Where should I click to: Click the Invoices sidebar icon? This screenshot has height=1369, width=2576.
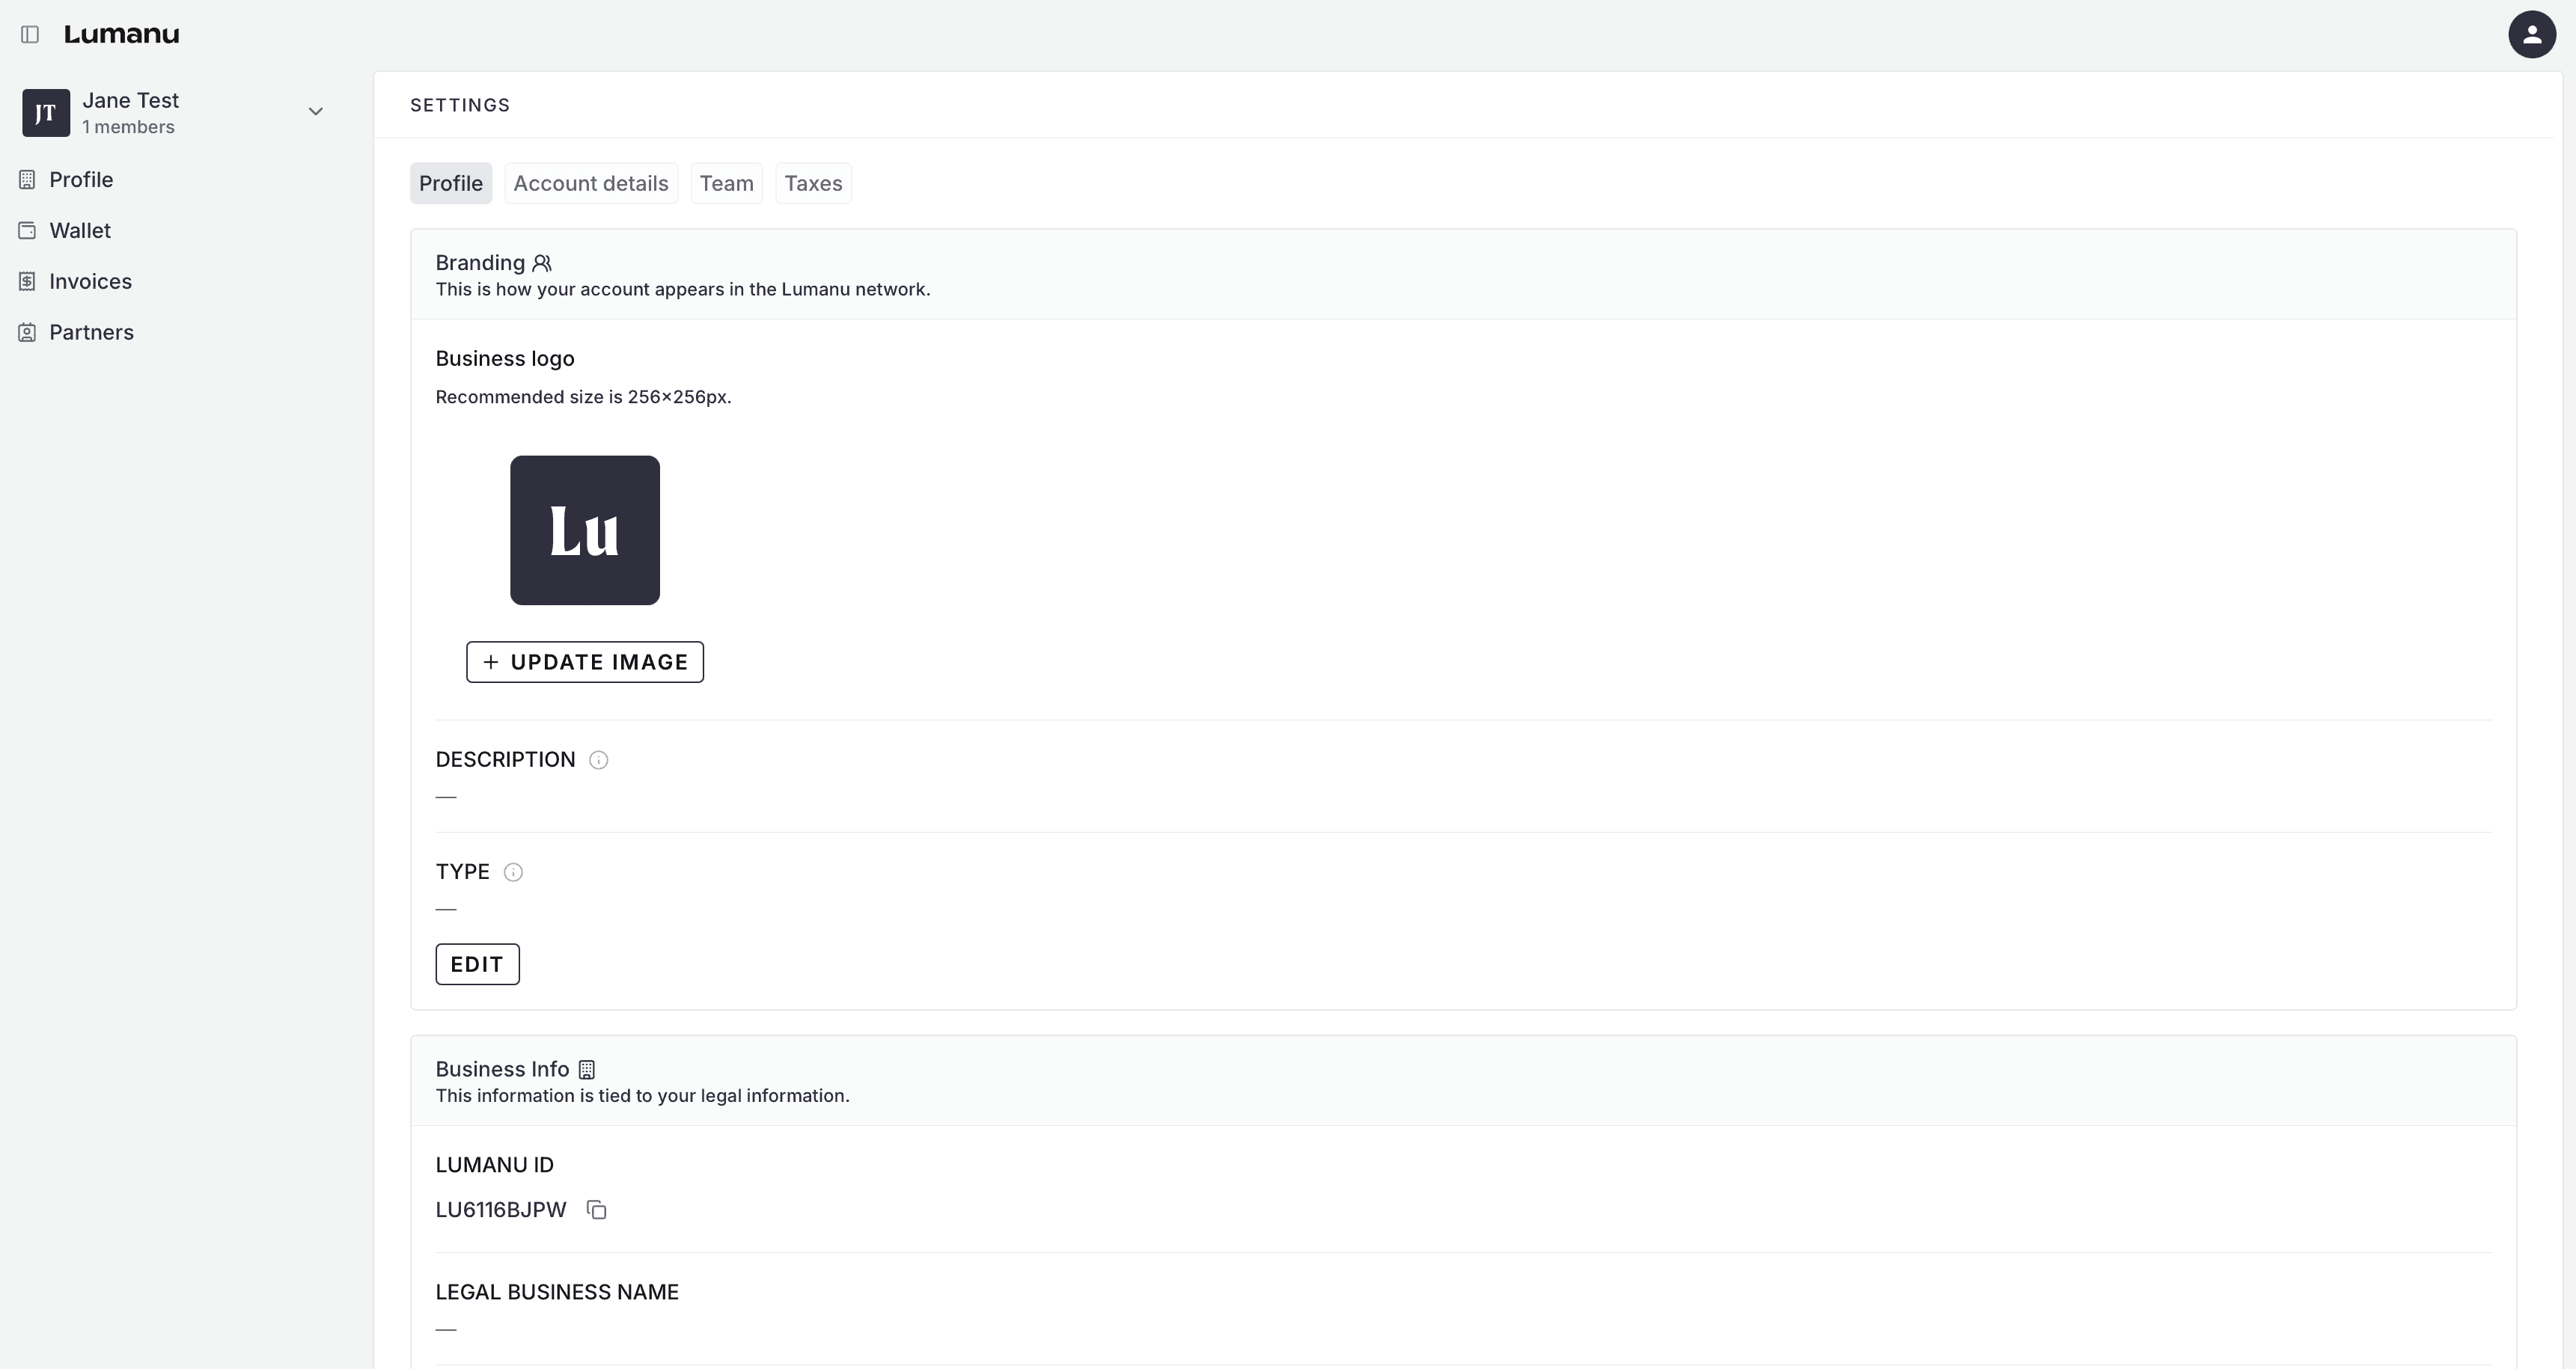point(27,282)
